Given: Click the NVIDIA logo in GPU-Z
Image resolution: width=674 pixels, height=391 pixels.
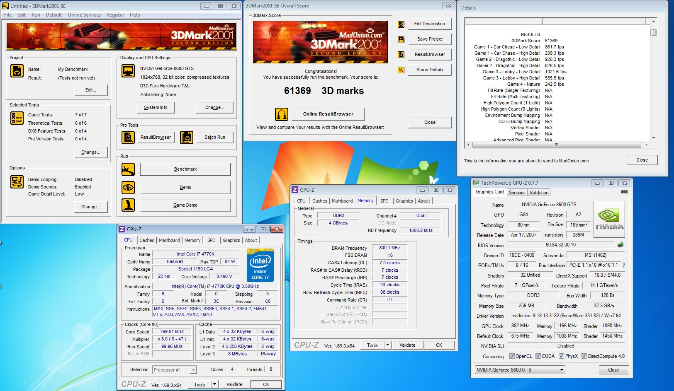Looking at the screenshot, I should coord(609,219).
